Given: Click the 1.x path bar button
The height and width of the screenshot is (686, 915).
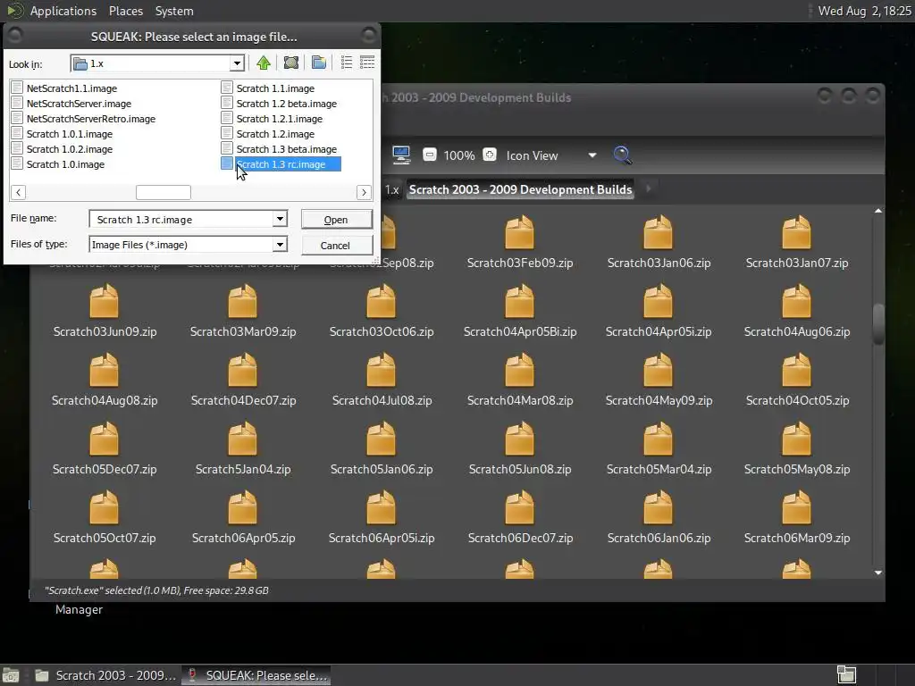Looking at the screenshot, I should coord(392,189).
